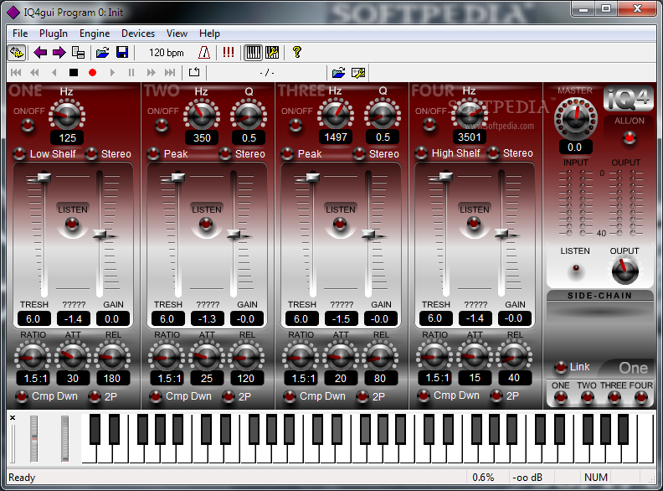This screenshot has height=491, width=663.
Task: Toggle the metronome icon
Action: tap(204, 53)
